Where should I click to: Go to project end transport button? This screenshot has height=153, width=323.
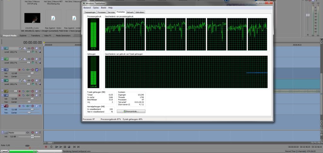click(x=78, y=147)
